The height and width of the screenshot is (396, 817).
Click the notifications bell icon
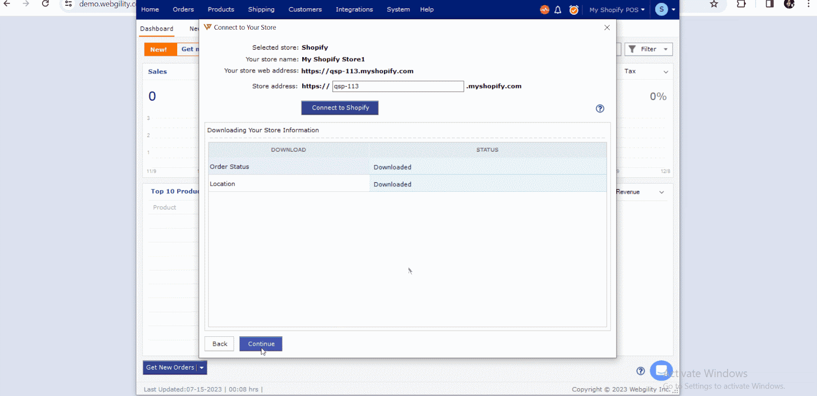tap(558, 10)
